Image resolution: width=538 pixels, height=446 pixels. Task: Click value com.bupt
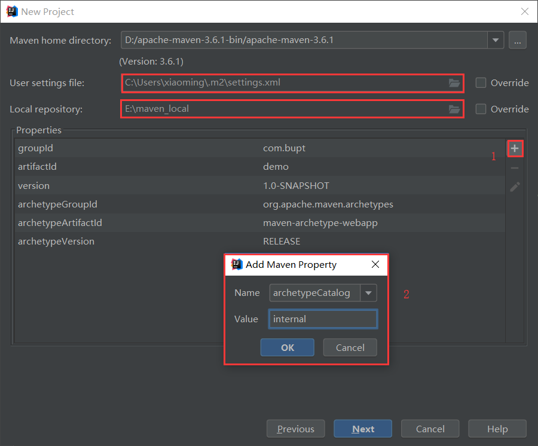(x=284, y=148)
